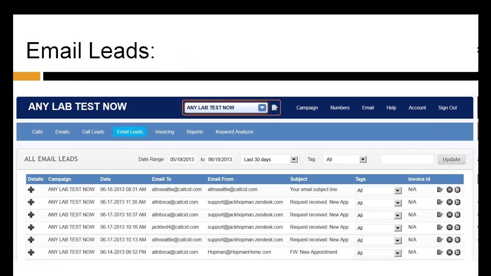Delete the 10:37 AM lead with X icon

[x=450, y=215]
